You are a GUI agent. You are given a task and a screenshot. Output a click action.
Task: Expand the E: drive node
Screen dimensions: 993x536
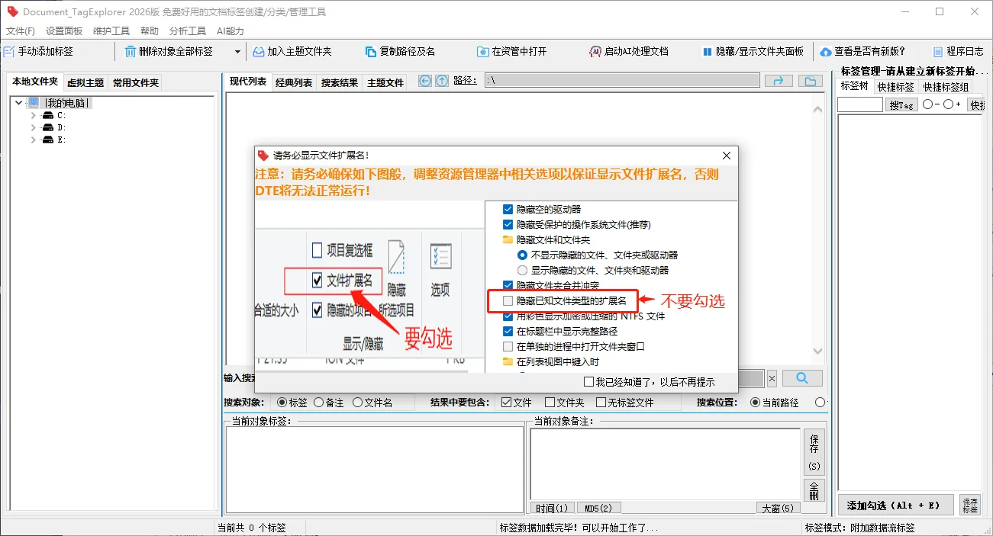click(33, 140)
